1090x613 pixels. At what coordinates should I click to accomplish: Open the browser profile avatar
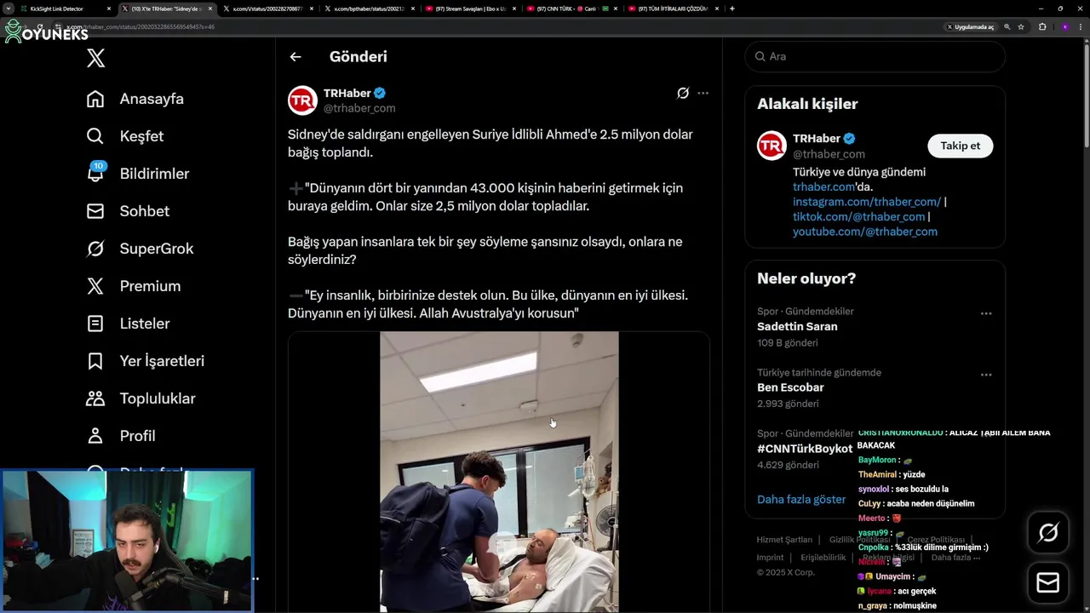pos(1064,26)
